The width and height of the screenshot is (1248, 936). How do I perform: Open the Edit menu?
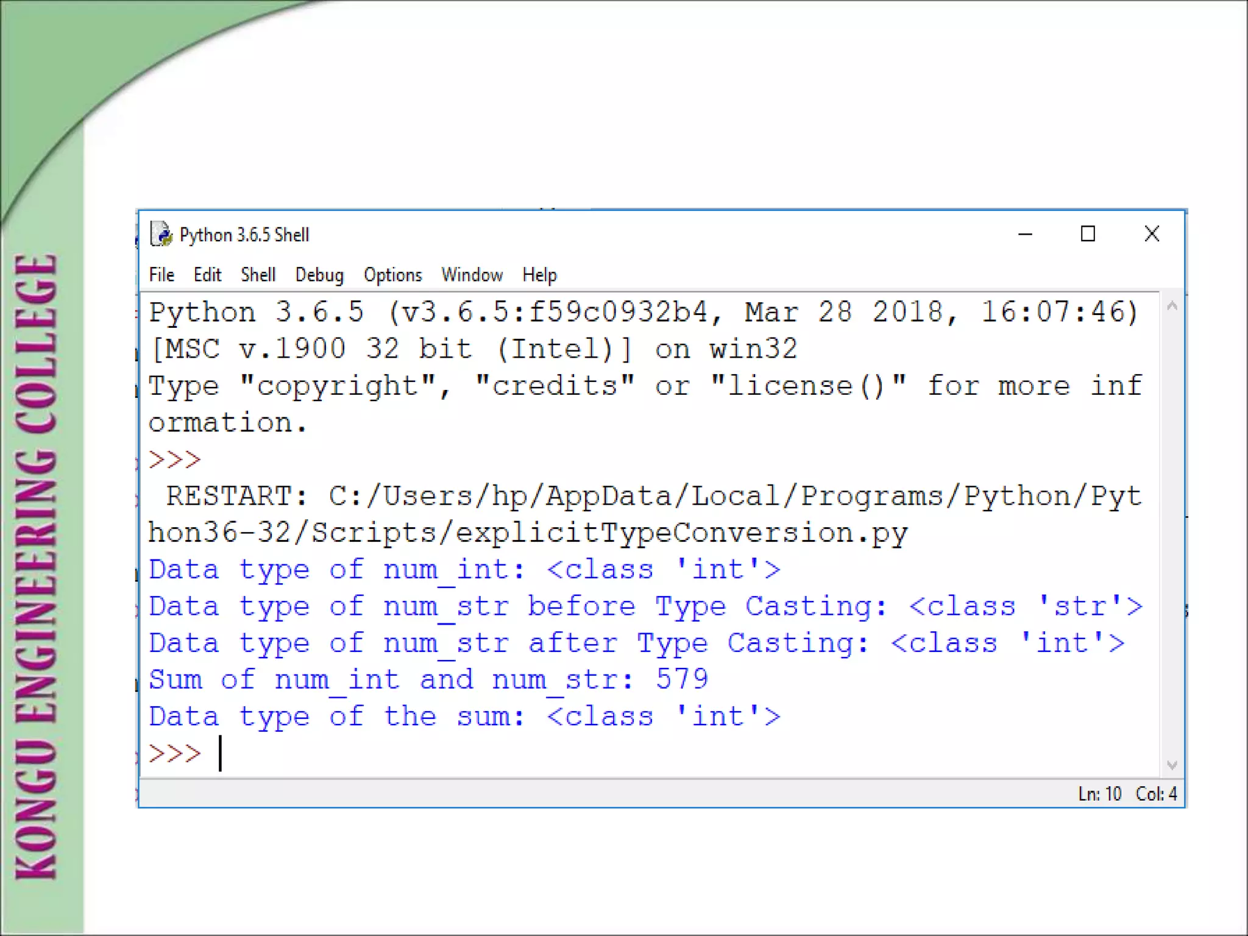click(x=207, y=275)
